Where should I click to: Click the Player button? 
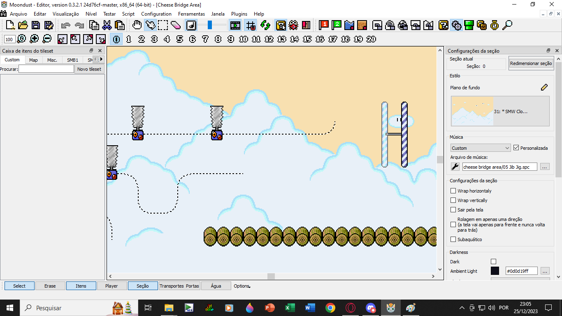coord(111,286)
